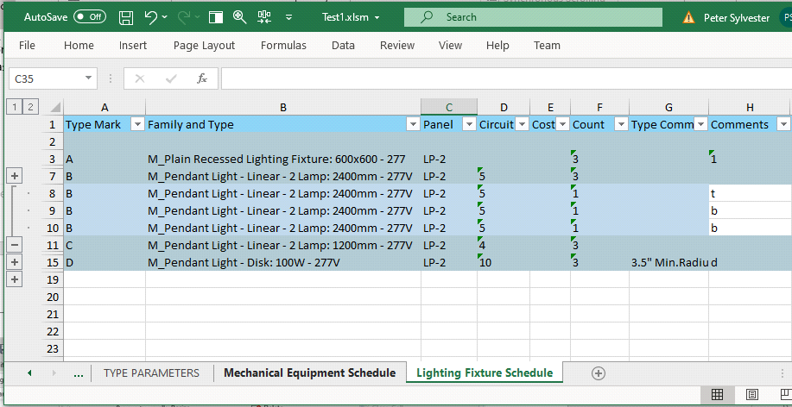792x407 pixels.
Task: Open the Cost column filter dropdown
Action: pos(562,124)
